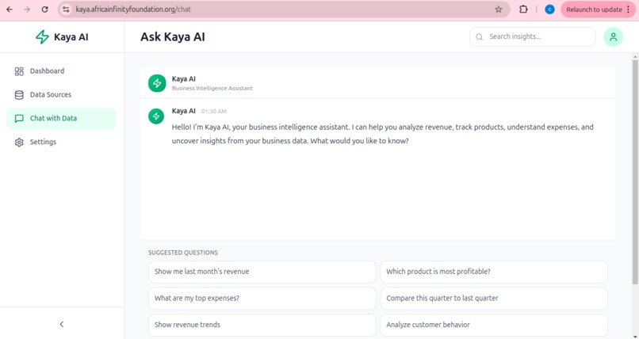Image resolution: width=639 pixels, height=339 pixels.
Task: Click the page vertical scrollbar
Action: [635, 171]
